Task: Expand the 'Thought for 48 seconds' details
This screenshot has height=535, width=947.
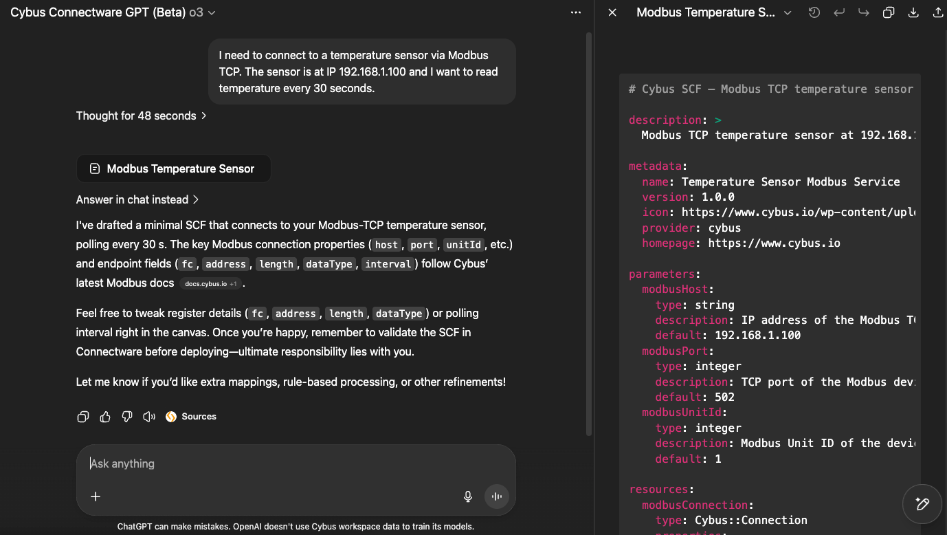Action: [x=141, y=116]
